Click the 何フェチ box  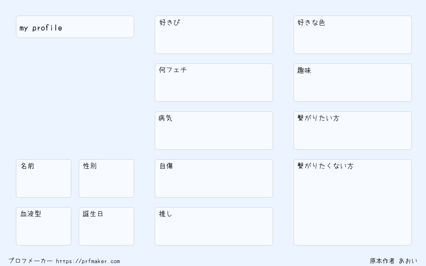coord(214,83)
